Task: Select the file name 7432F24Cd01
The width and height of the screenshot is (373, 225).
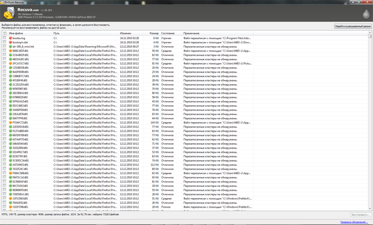Action: point(20,169)
